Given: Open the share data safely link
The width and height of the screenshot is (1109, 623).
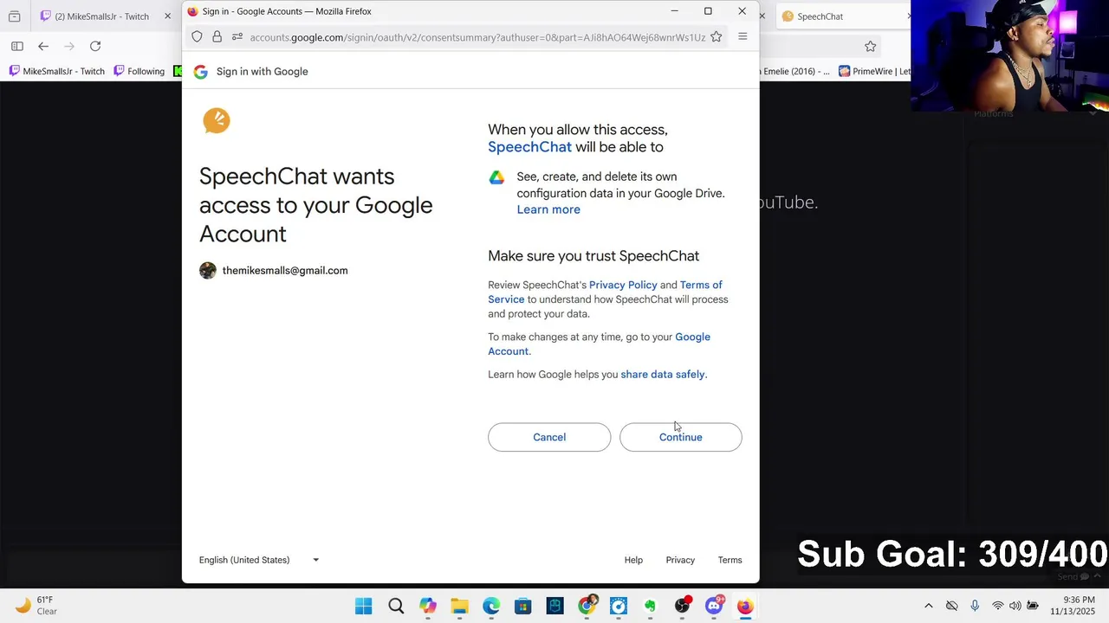Looking at the screenshot, I should [663, 374].
